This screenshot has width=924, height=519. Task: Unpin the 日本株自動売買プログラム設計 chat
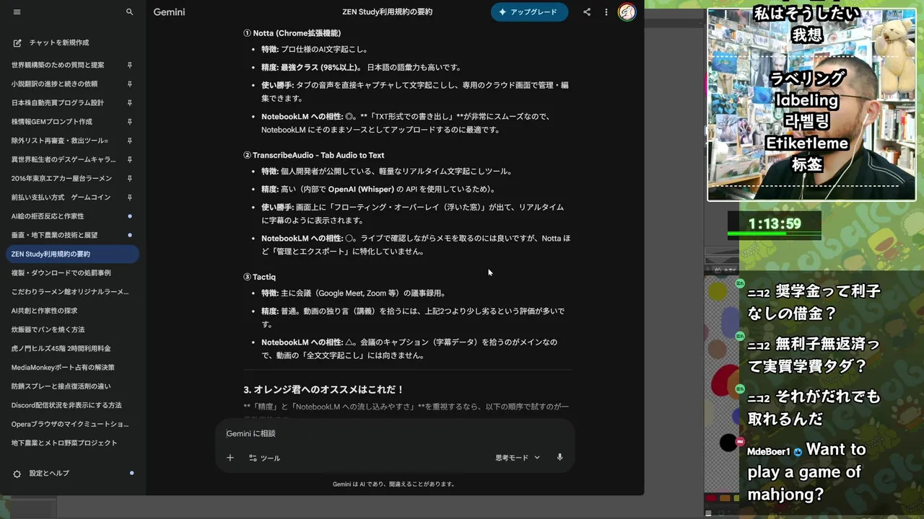130,102
